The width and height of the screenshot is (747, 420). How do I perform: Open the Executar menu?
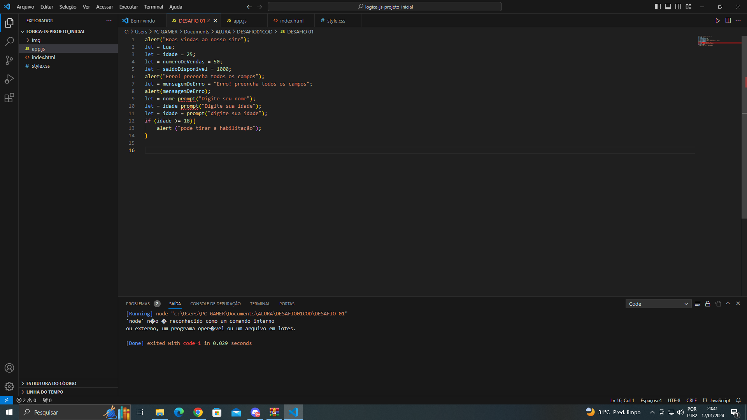[128, 7]
